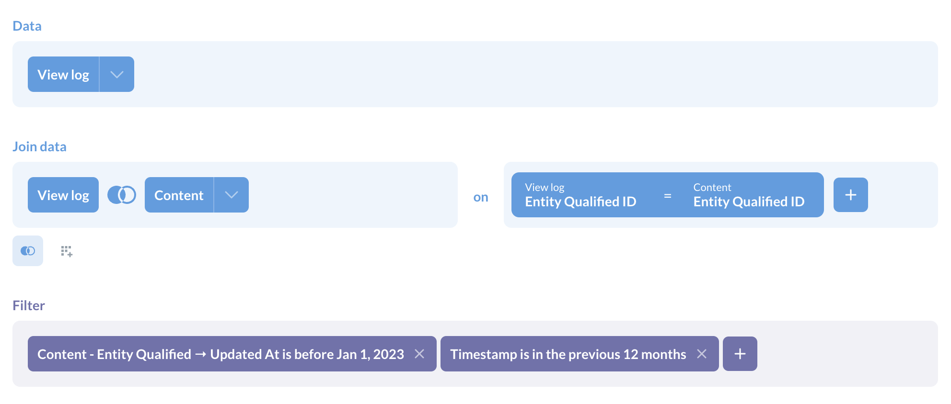
Task: Open the View log table dropdown arrow
Action: [116, 74]
